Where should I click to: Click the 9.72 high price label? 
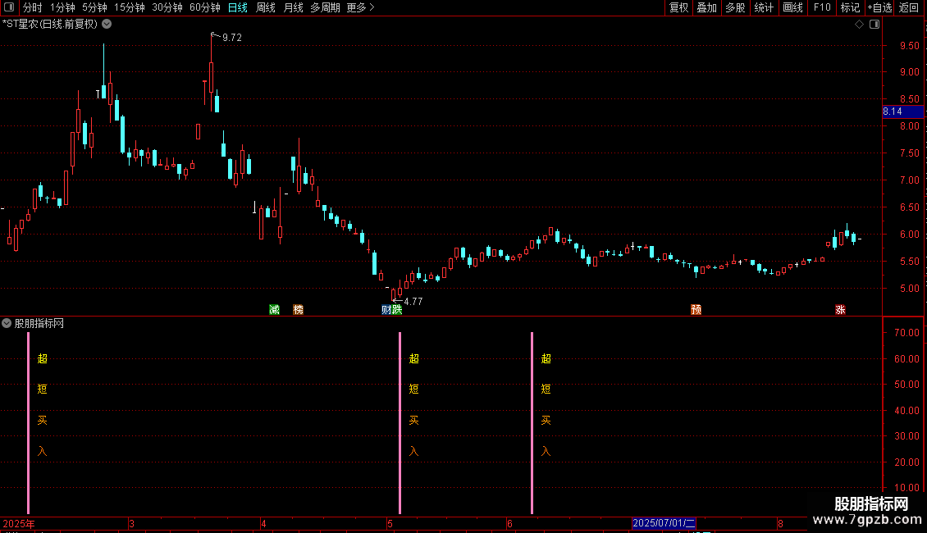point(231,38)
